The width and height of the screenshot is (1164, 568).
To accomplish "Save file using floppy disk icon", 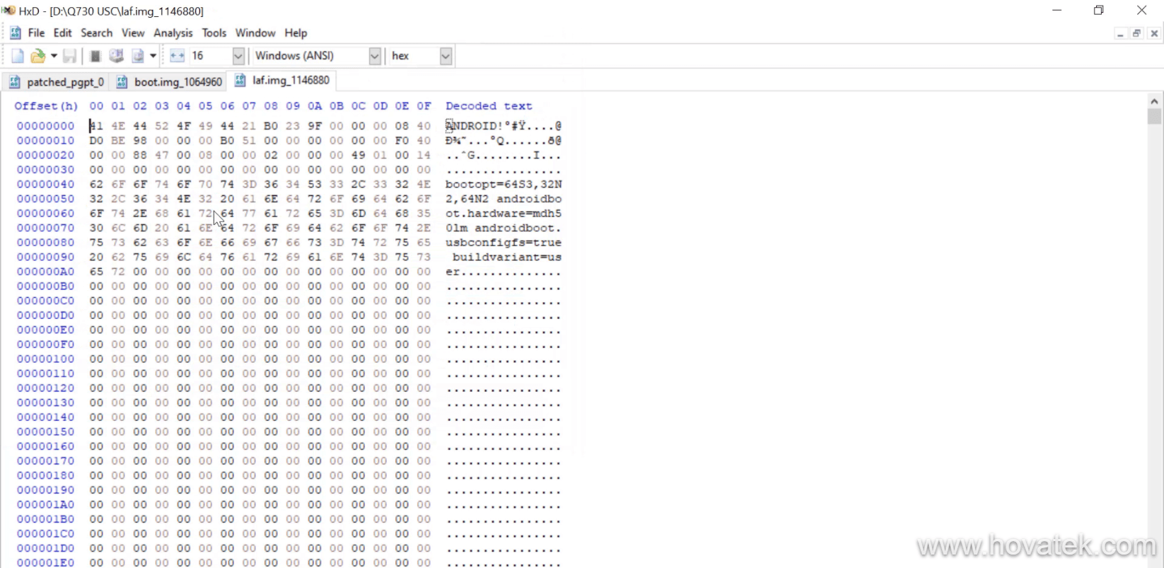I will (69, 56).
